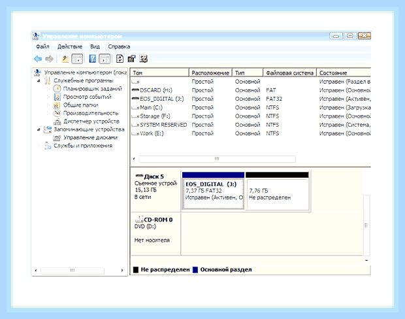Open the Файл menu

pos(42,46)
